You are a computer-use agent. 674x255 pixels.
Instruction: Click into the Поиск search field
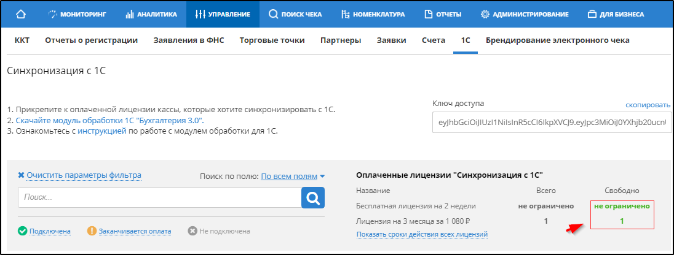coord(159,197)
